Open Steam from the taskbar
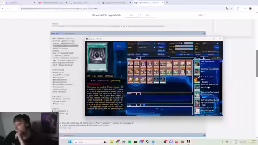This screenshot has height=145, width=258. [147, 142]
